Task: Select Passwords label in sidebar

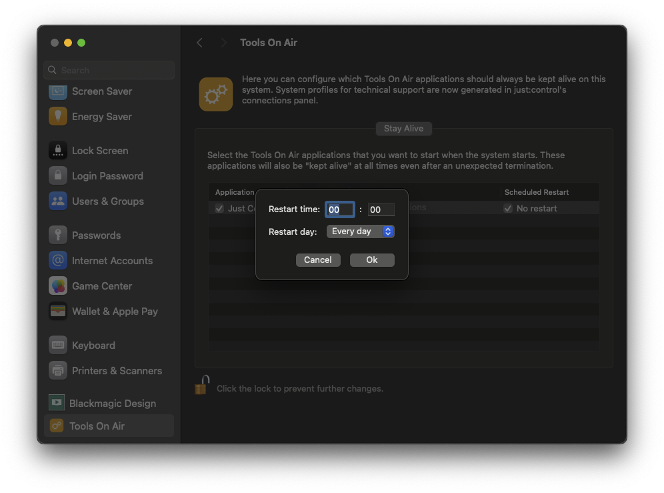Action: (97, 235)
